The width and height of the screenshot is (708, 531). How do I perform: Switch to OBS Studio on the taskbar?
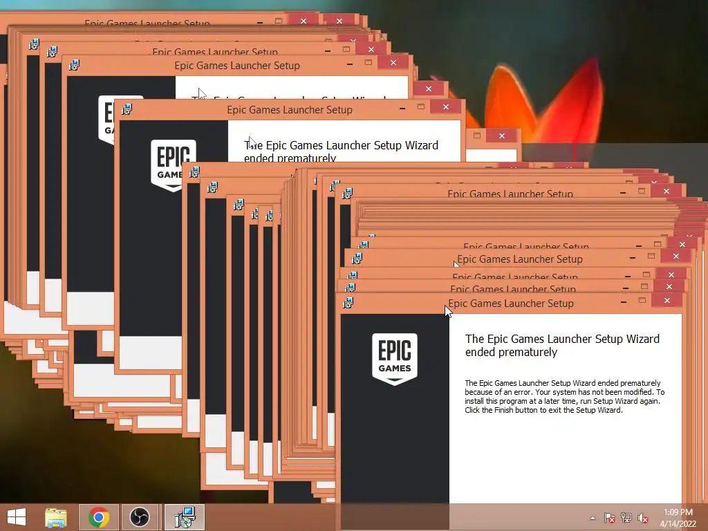point(140,517)
